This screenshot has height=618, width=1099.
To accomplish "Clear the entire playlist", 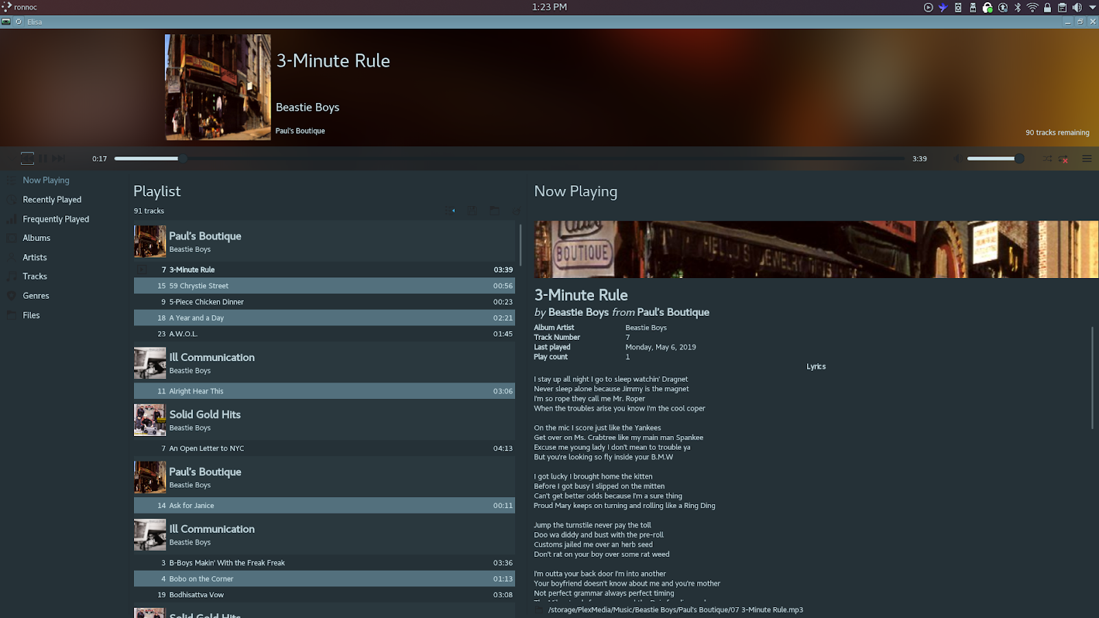I will (x=516, y=210).
